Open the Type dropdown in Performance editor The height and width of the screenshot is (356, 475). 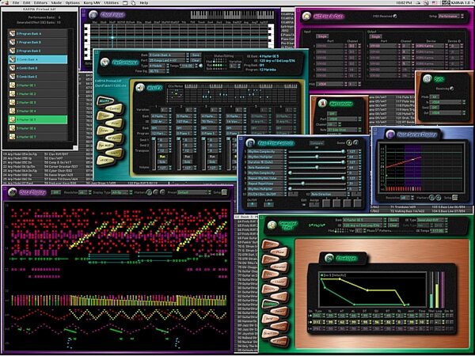[158, 66]
